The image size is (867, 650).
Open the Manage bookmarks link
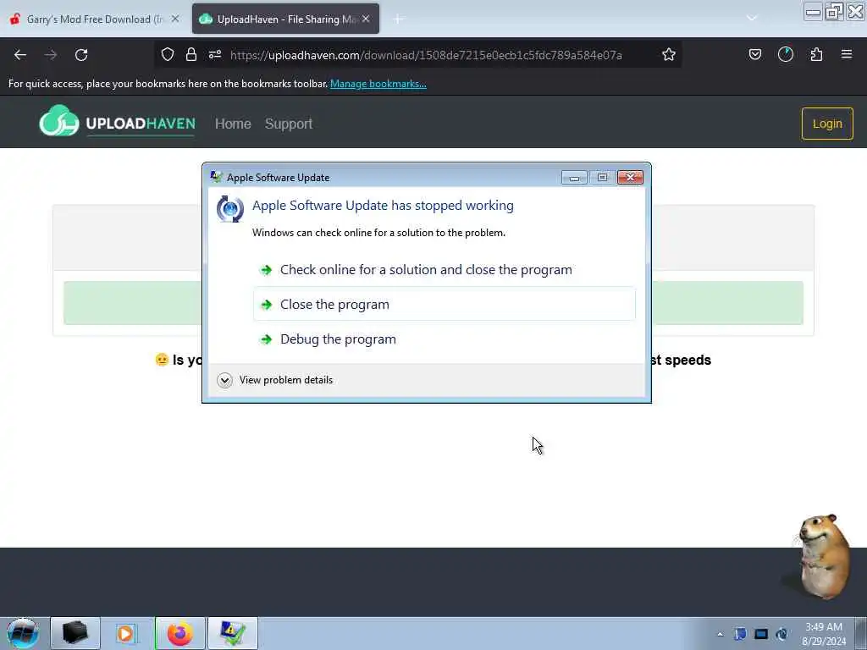(378, 84)
